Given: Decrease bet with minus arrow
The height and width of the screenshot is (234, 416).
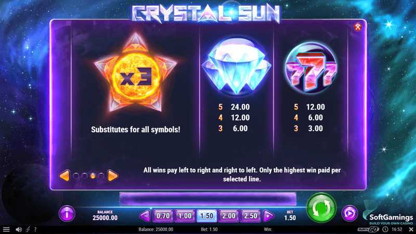Looking at the screenshot, I should [145, 216].
